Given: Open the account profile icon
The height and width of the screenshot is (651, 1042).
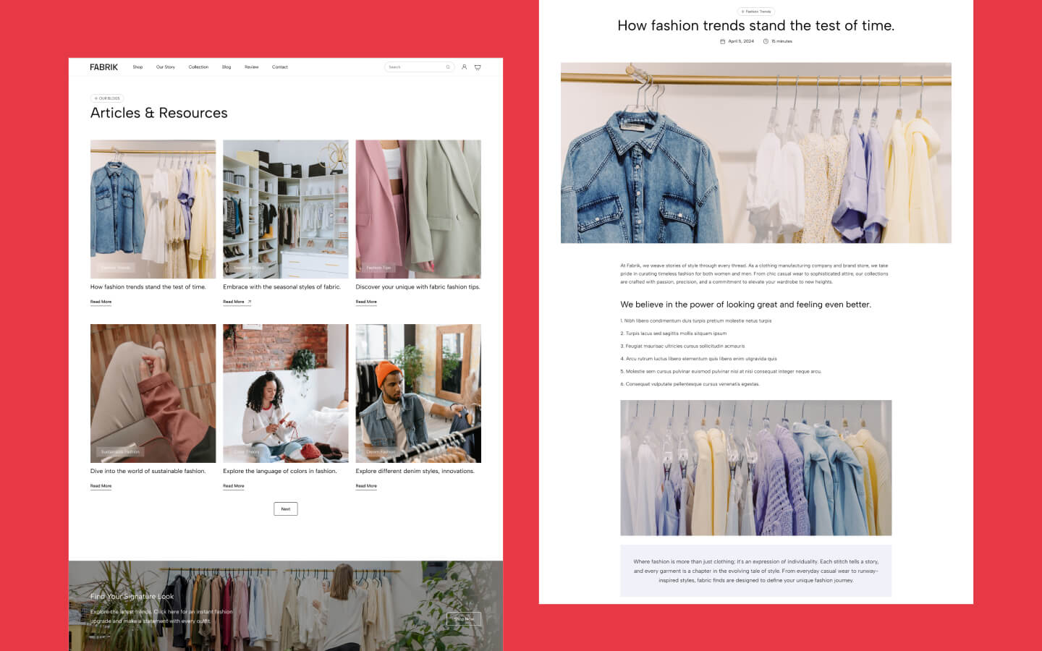Looking at the screenshot, I should (x=464, y=67).
